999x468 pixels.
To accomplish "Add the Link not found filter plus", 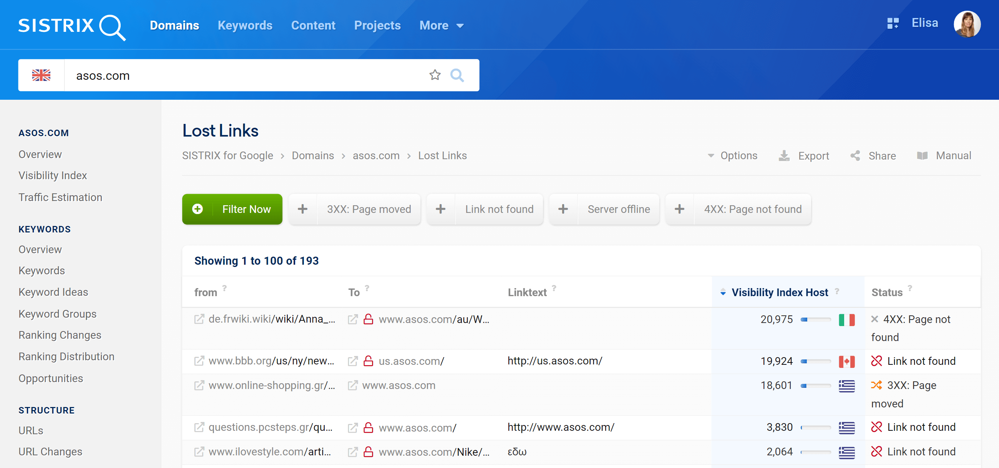I will (x=441, y=209).
